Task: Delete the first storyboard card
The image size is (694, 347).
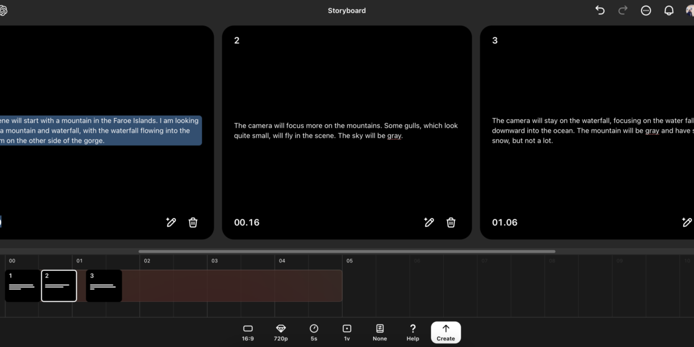Action: tap(193, 222)
